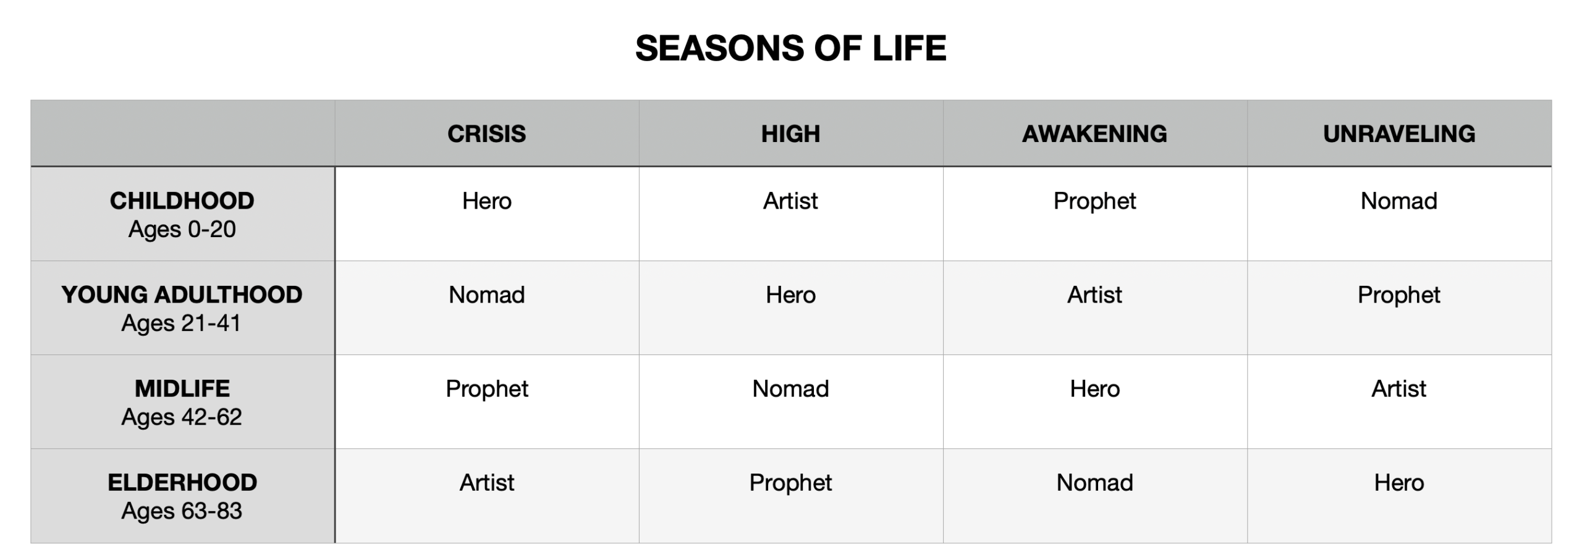Click the AWAKENING column header
This screenshot has height=547, width=1582.
tap(1094, 134)
